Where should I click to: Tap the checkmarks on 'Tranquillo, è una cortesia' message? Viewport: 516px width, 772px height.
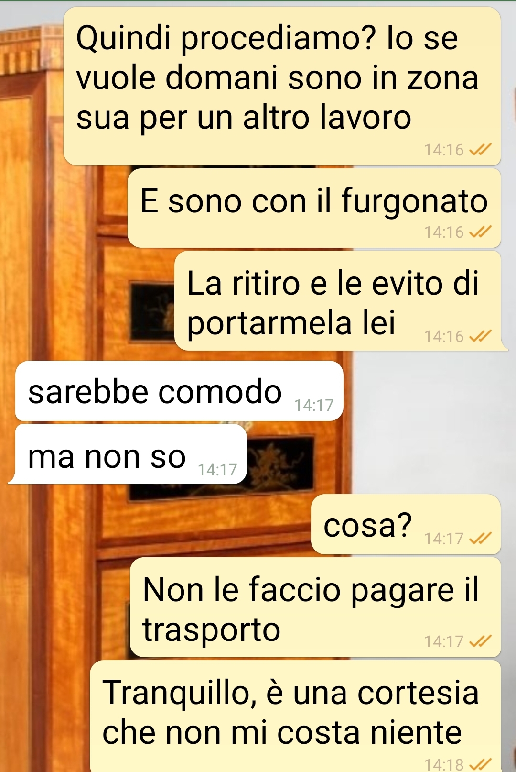(x=480, y=764)
